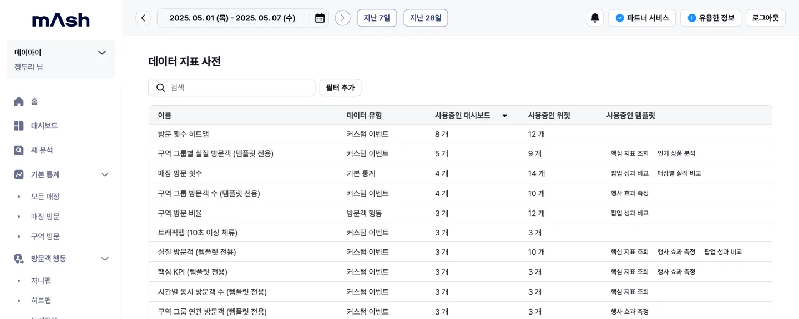
Task: Open 파트너 서비스 button
Action: pos(642,18)
